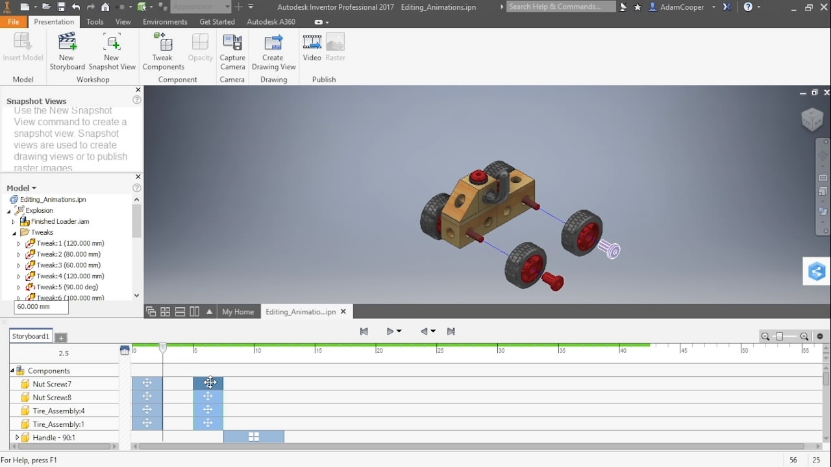Select the Storyboard1 tab
Image resolution: width=831 pixels, height=467 pixels.
pyautogui.click(x=31, y=337)
